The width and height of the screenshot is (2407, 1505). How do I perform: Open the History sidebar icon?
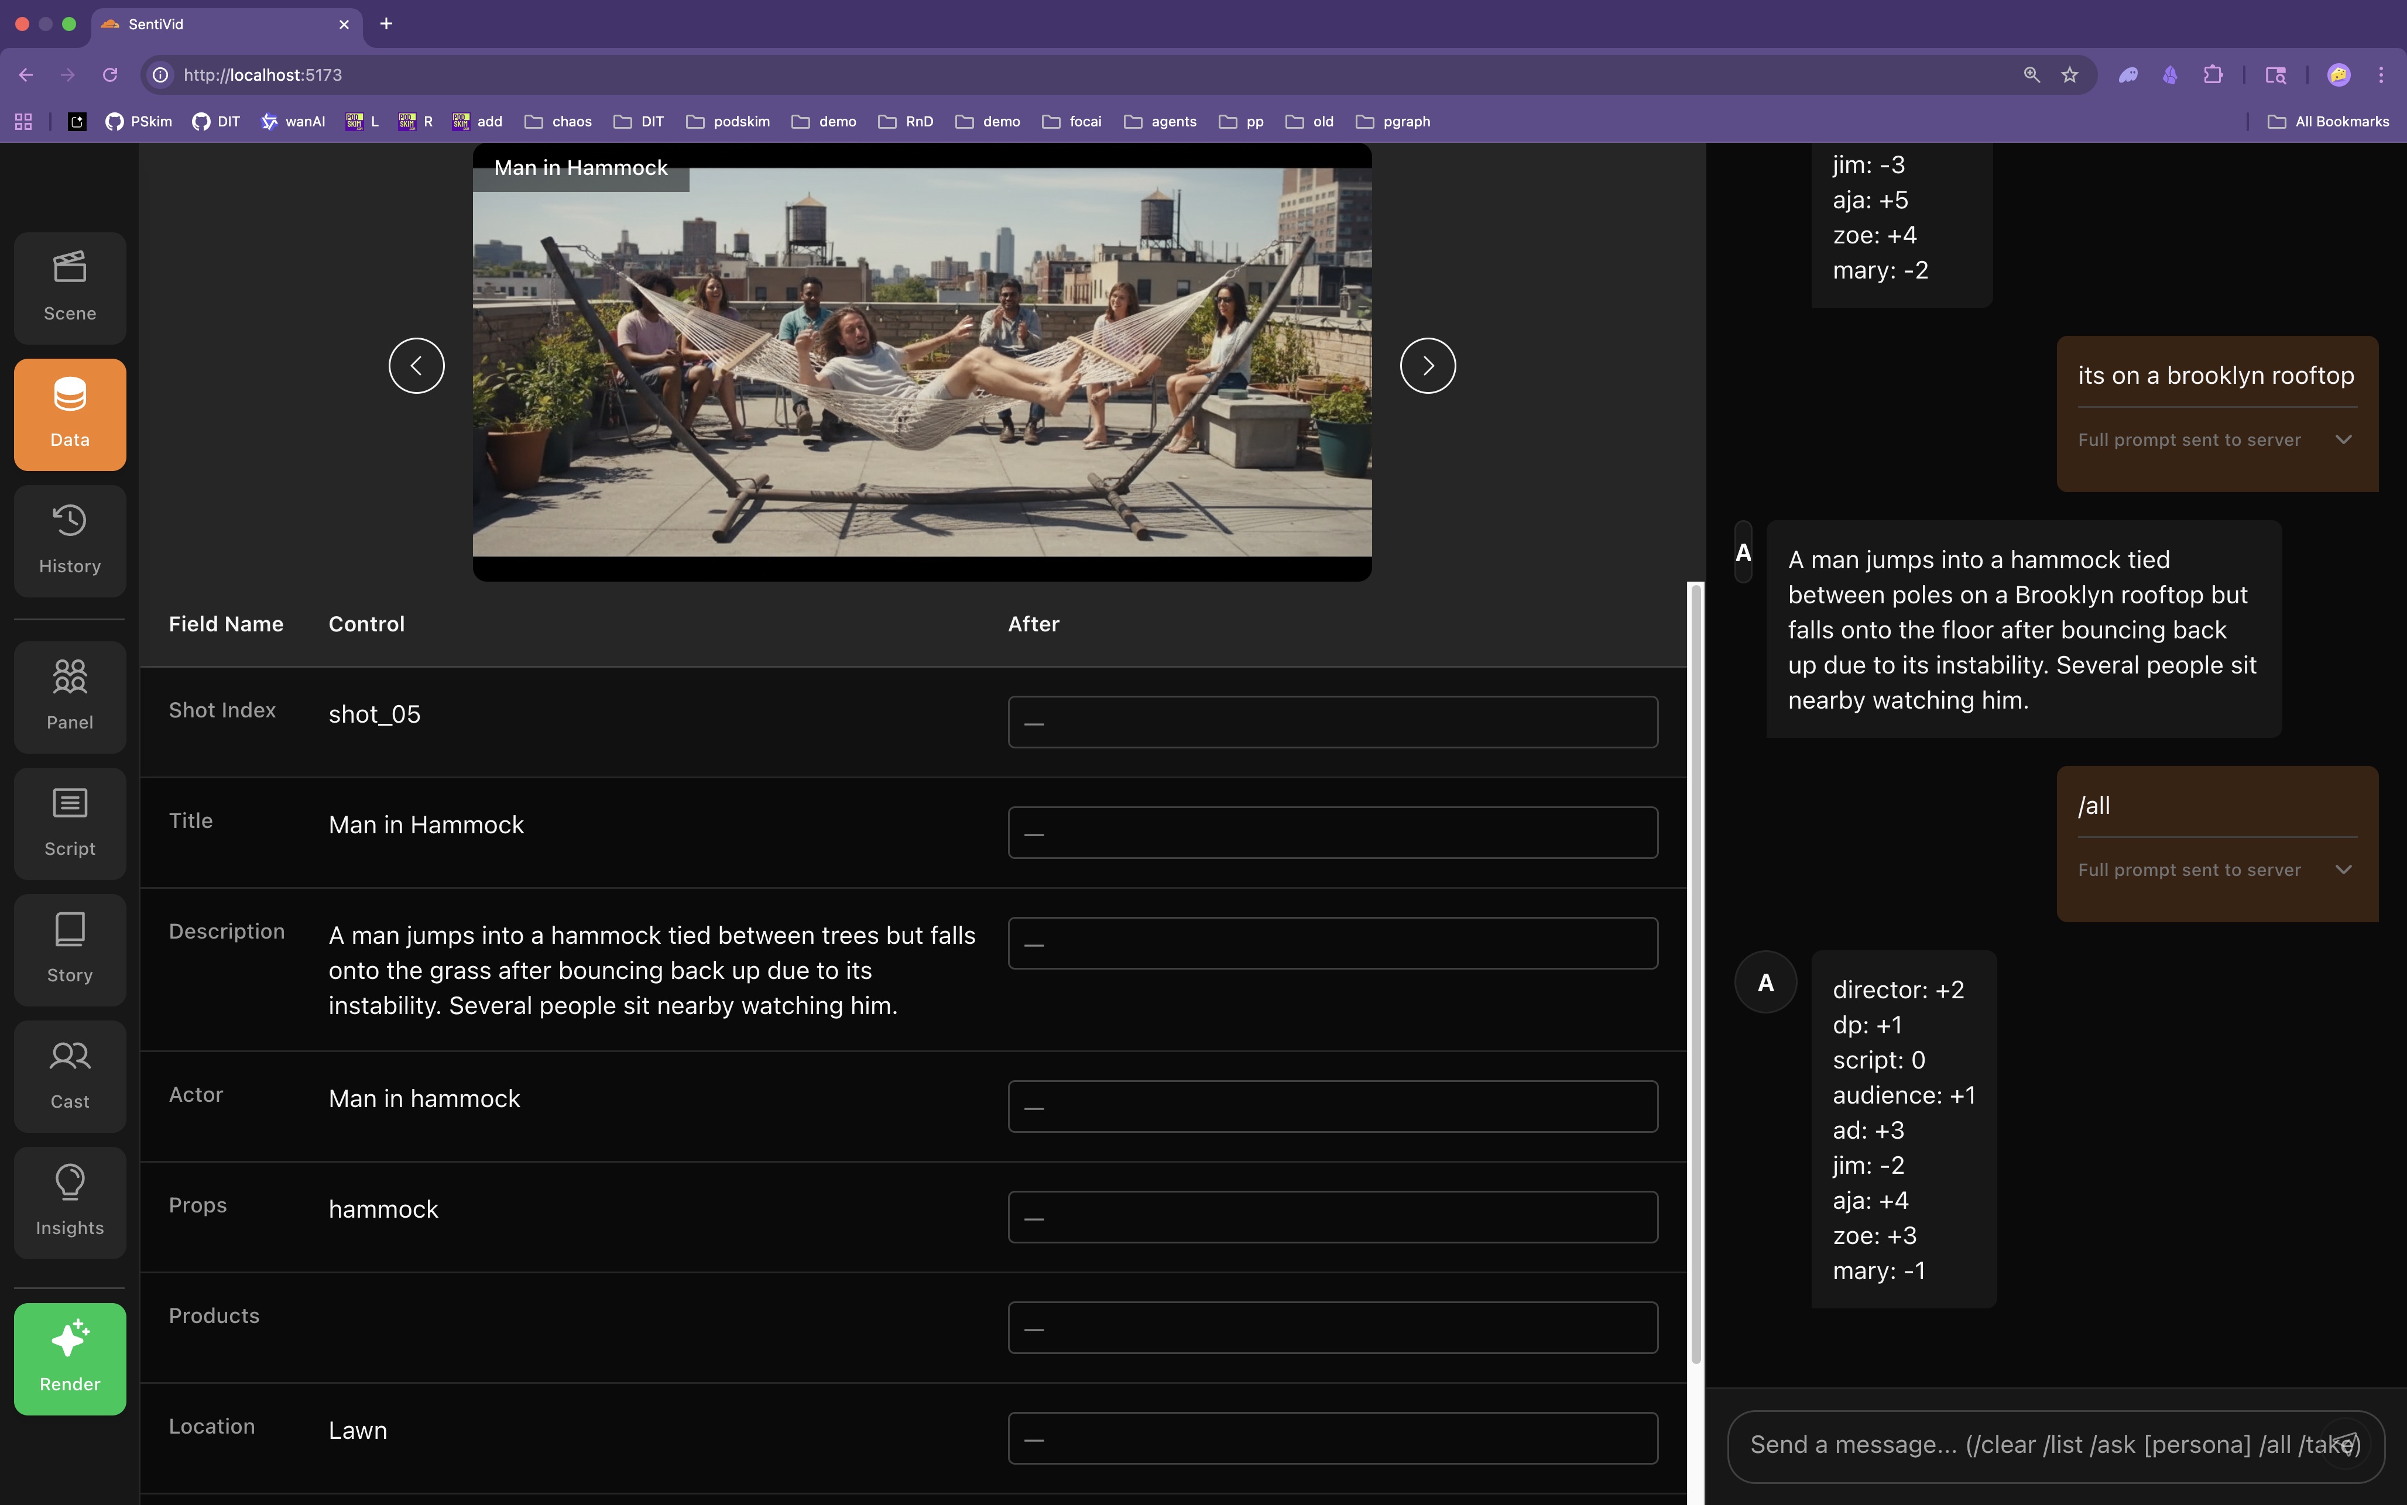[70, 541]
